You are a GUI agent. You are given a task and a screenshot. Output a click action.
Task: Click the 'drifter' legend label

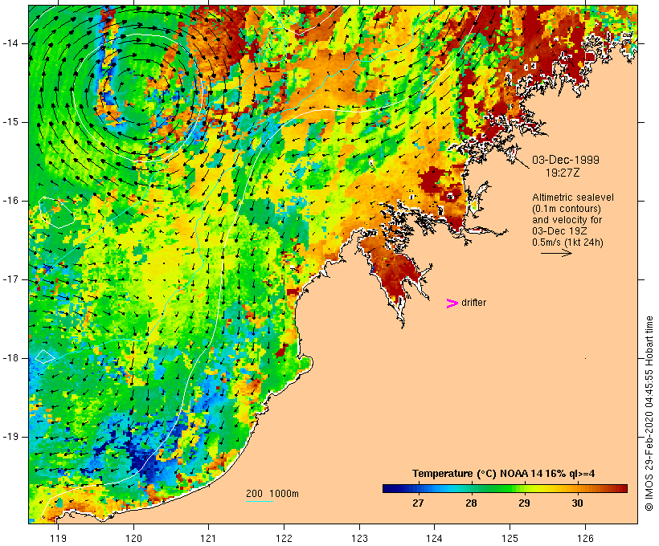point(473,303)
